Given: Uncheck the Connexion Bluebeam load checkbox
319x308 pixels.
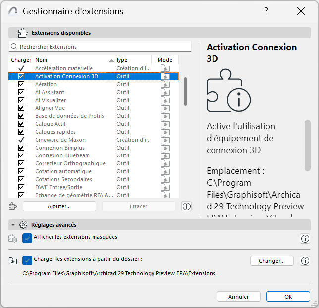Looking at the screenshot, I should coord(21,156).
